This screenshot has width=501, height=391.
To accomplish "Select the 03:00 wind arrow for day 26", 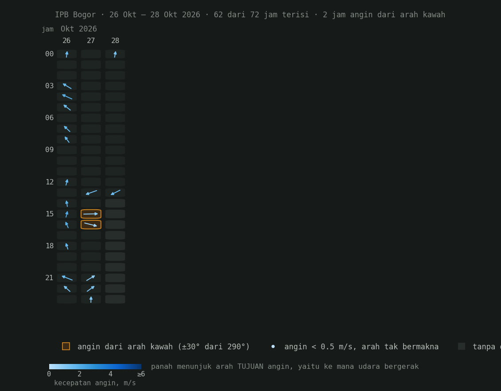I will (67, 86).
